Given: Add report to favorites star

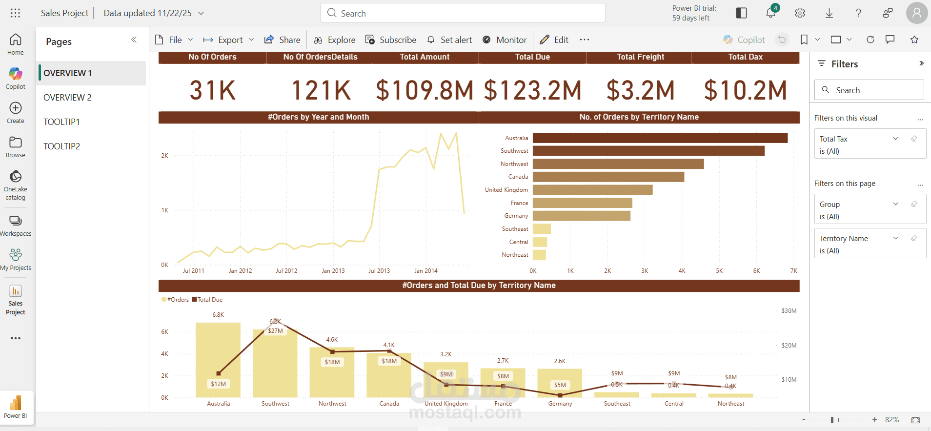Looking at the screenshot, I should [914, 40].
